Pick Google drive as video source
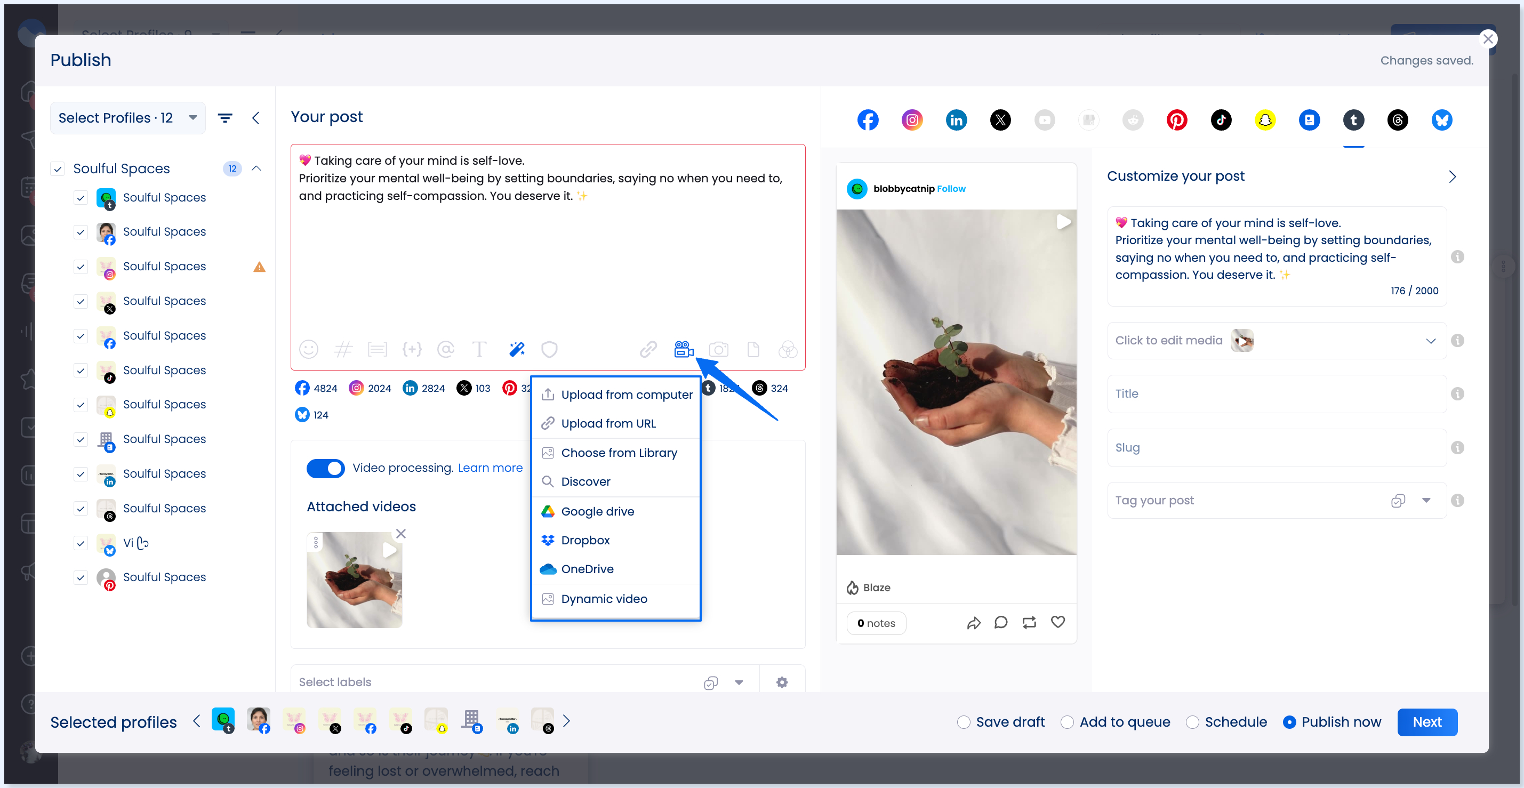This screenshot has width=1524, height=788. tap(616, 511)
